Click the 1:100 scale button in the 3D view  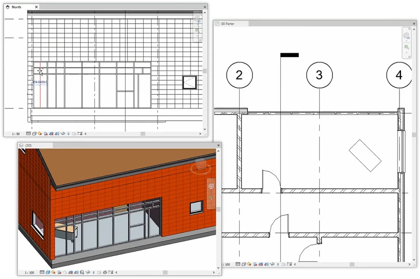click(30, 272)
